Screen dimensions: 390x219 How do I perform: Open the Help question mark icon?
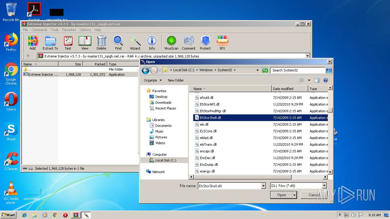pos(325,80)
